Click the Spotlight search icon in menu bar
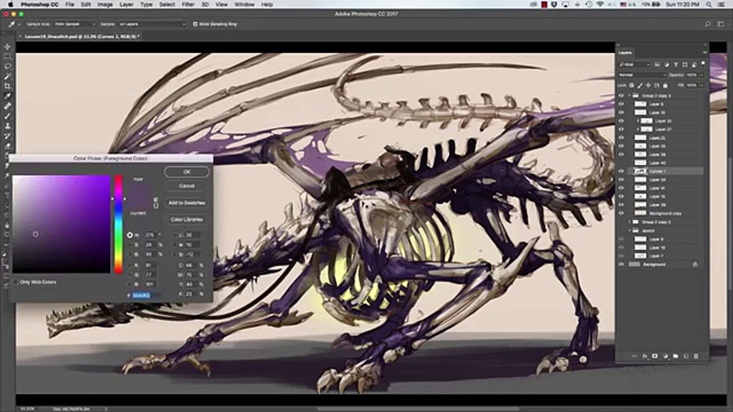This screenshot has width=733, height=412. pyautogui.click(x=708, y=5)
